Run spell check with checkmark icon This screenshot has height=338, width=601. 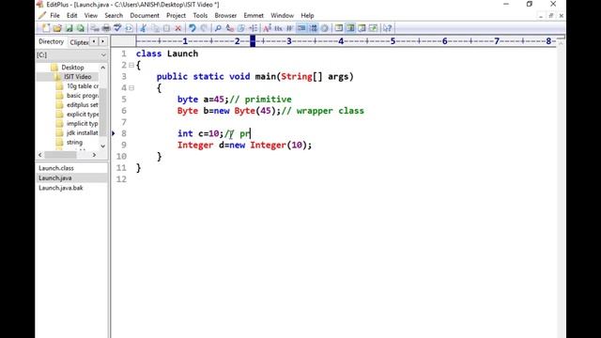click(117, 28)
